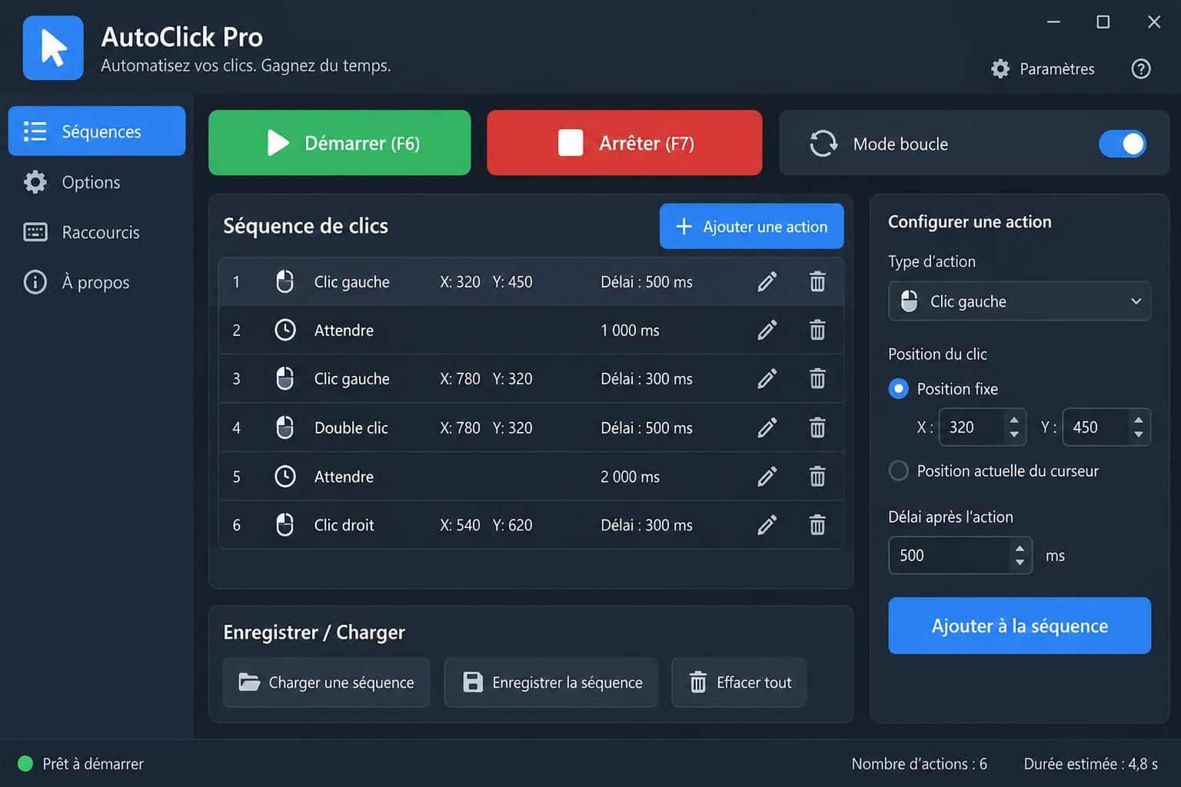Increase the Y coordinate value
This screenshot has width=1181, height=787.
point(1138,420)
